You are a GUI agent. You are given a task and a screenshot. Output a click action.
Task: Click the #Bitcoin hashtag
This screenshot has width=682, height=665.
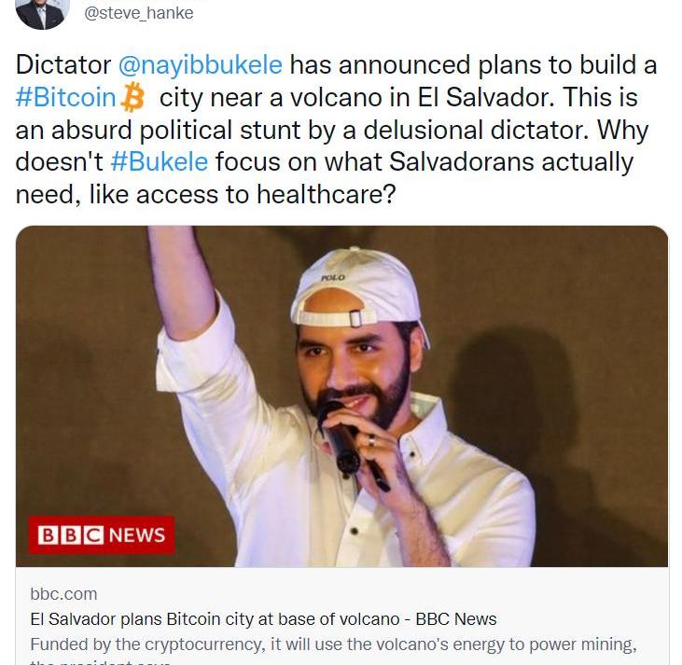(66, 98)
